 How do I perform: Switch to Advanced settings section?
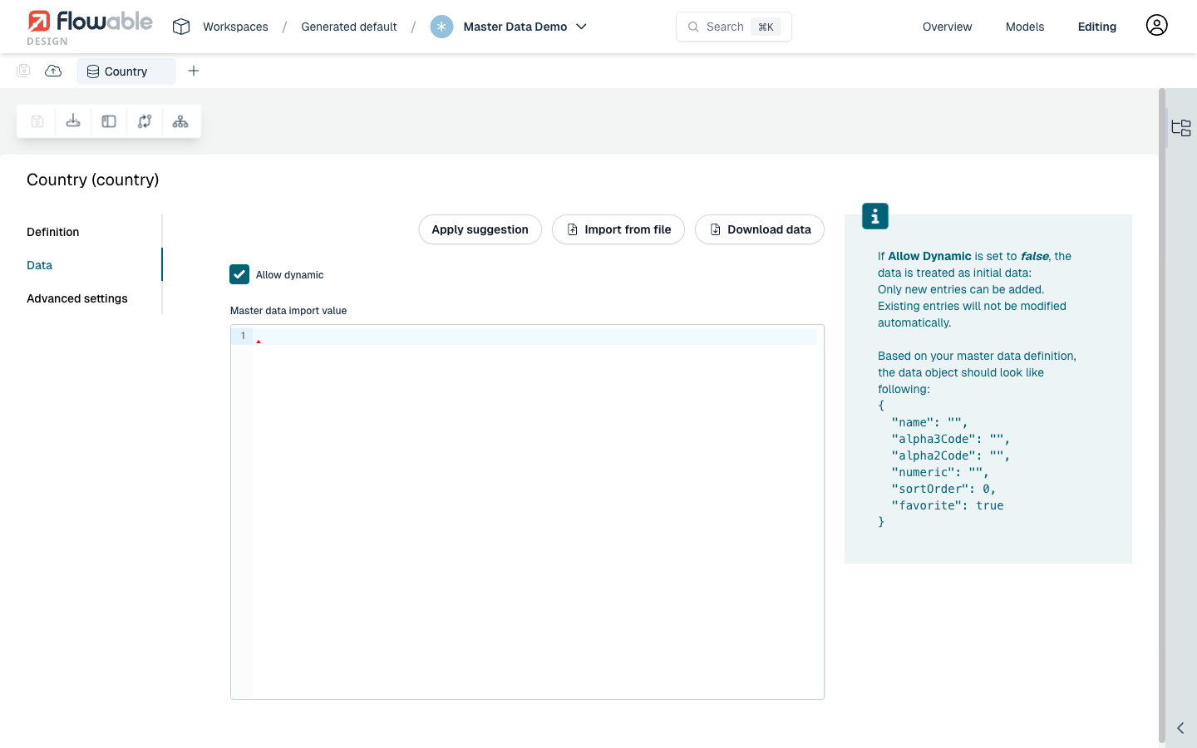coord(77,298)
